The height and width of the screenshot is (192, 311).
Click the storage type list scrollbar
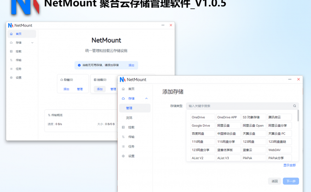[x=298, y=115]
